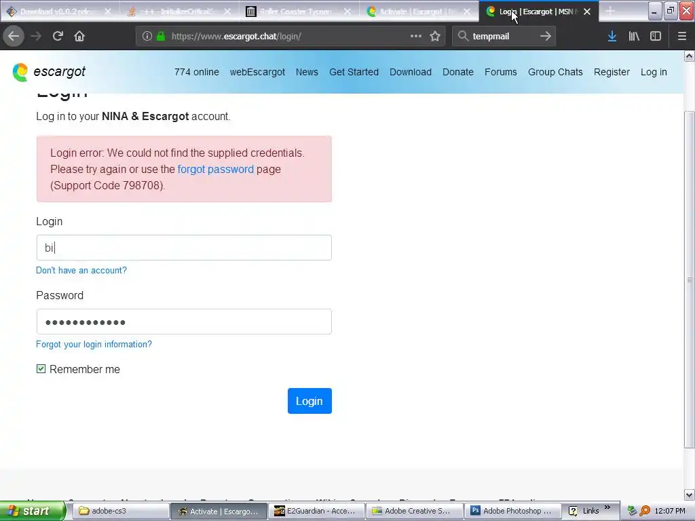Open Group Chats in navigation

[x=555, y=72]
